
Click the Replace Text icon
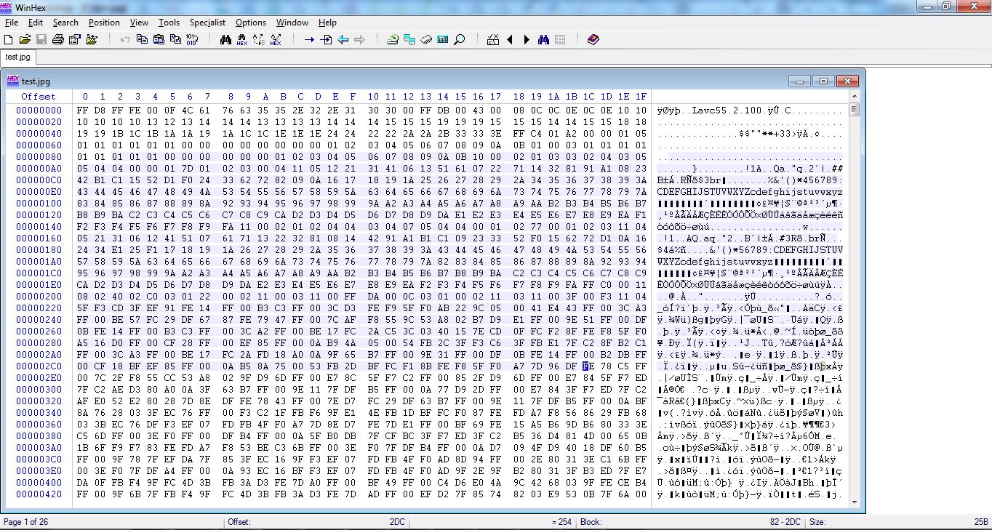click(259, 39)
